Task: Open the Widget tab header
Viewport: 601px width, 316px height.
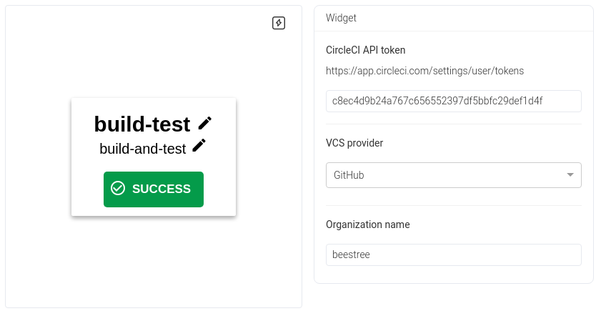Action: click(x=341, y=18)
